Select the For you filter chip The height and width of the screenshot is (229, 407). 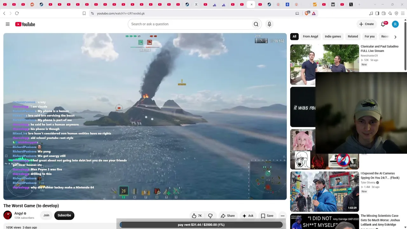(x=369, y=37)
